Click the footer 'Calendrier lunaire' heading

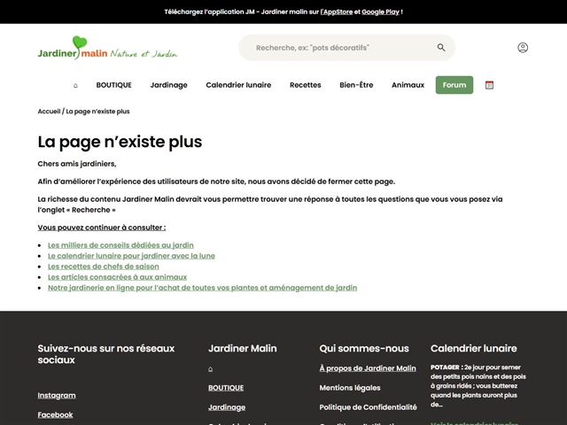coord(474,348)
